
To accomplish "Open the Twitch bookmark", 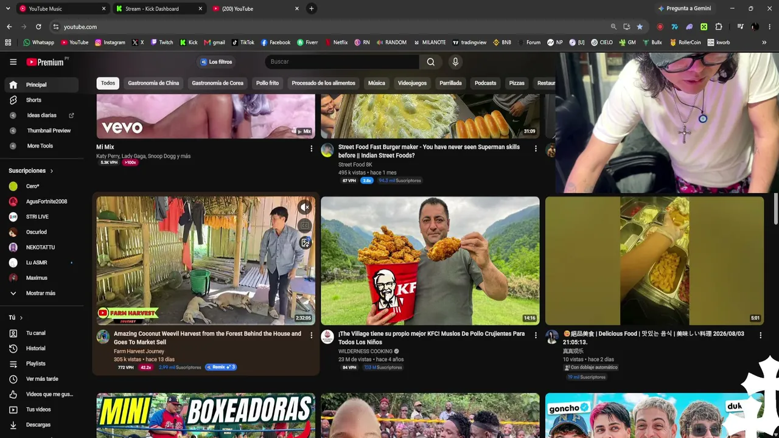I will click(x=162, y=43).
